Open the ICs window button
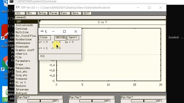This screenshot has height=103, width=184. click(20, 13)
